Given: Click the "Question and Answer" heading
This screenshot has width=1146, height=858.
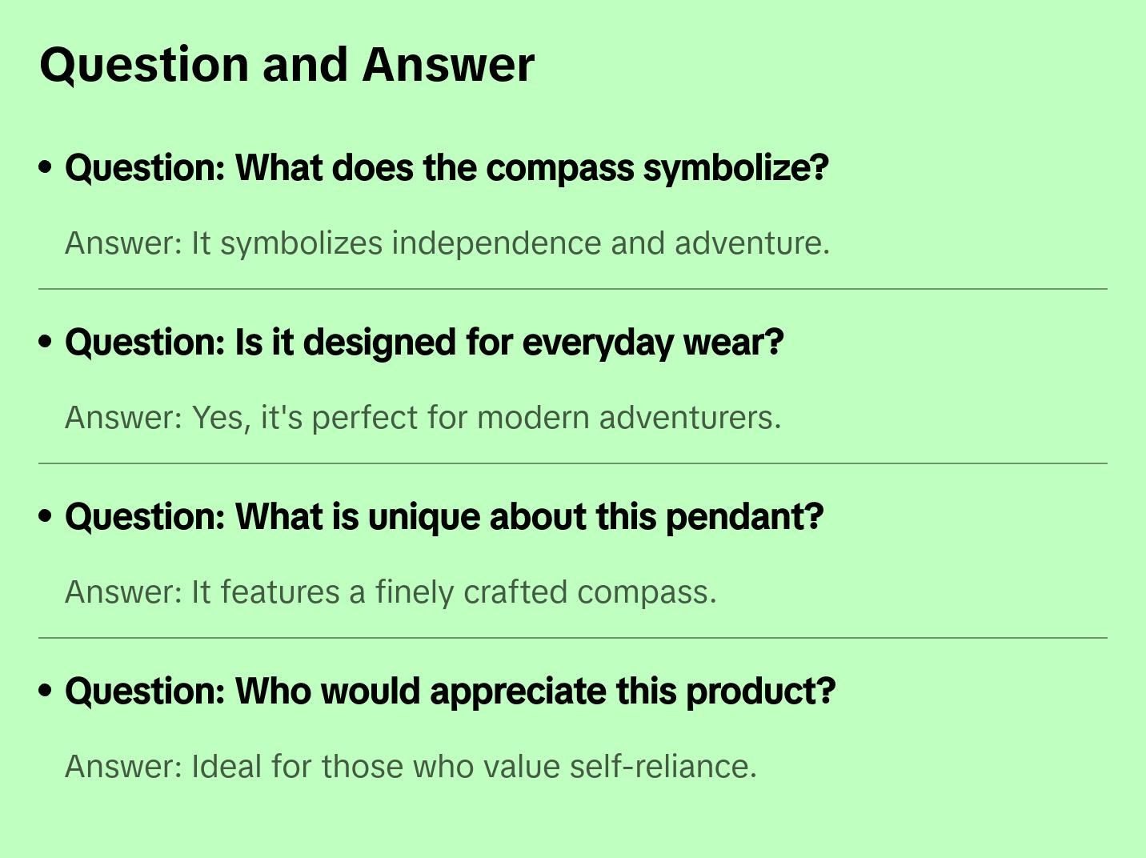Looking at the screenshot, I should tap(286, 64).
